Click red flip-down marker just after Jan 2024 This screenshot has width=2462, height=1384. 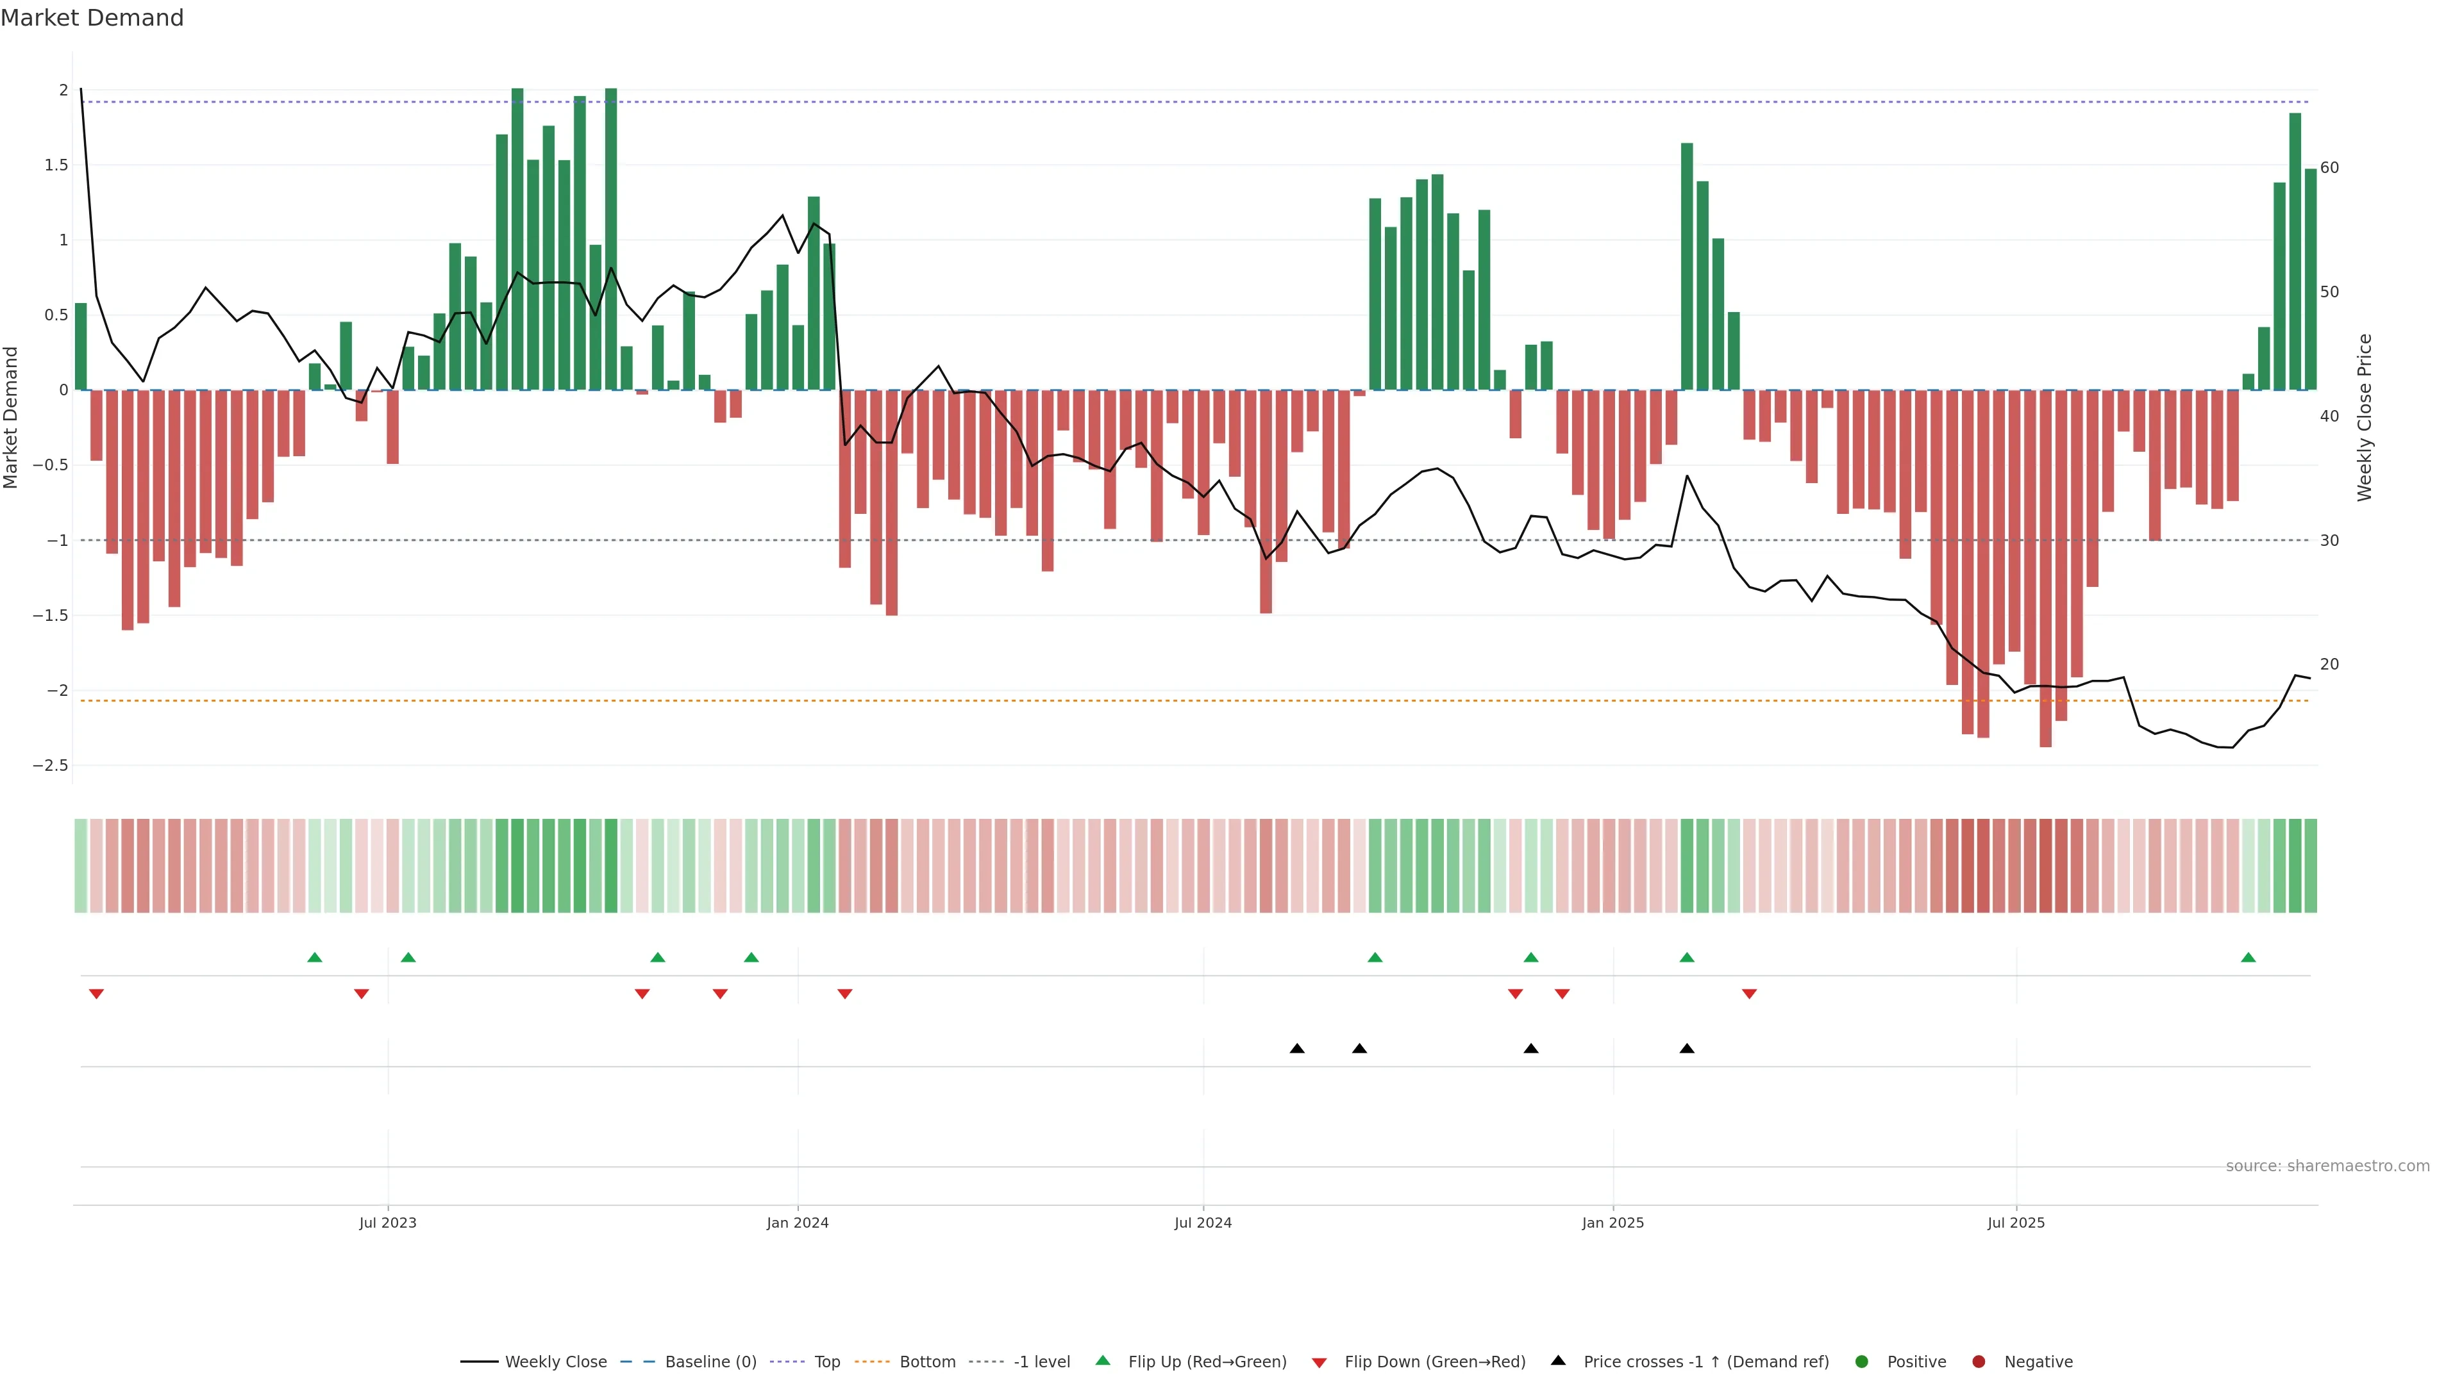[845, 994]
